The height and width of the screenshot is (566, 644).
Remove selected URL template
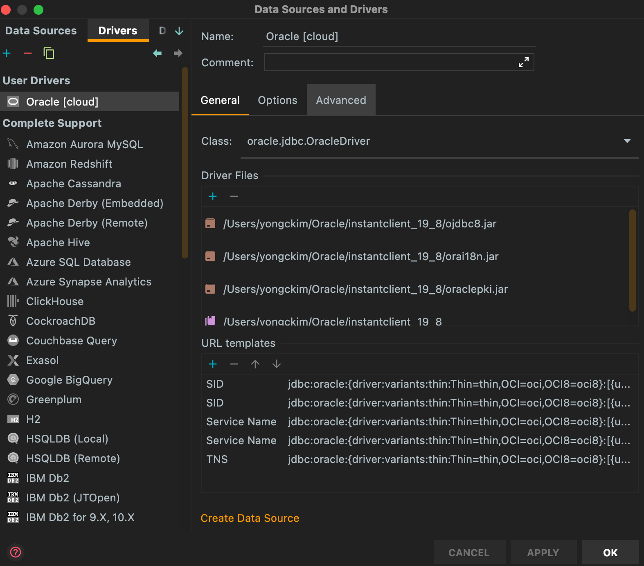point(234,364)
